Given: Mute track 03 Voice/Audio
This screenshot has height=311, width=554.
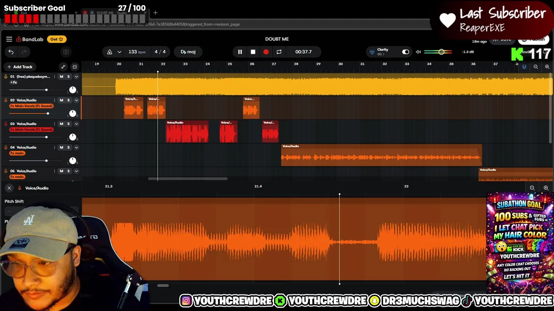Looking at the screenshot, I should tap(61, 124).
